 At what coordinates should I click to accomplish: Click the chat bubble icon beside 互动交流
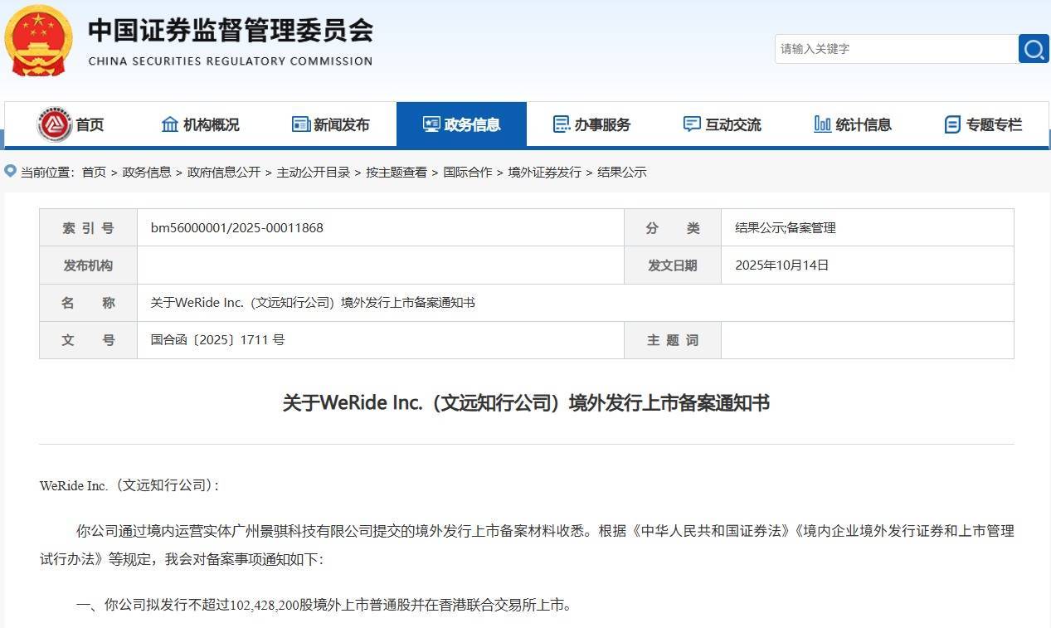(x=692, y=124)
